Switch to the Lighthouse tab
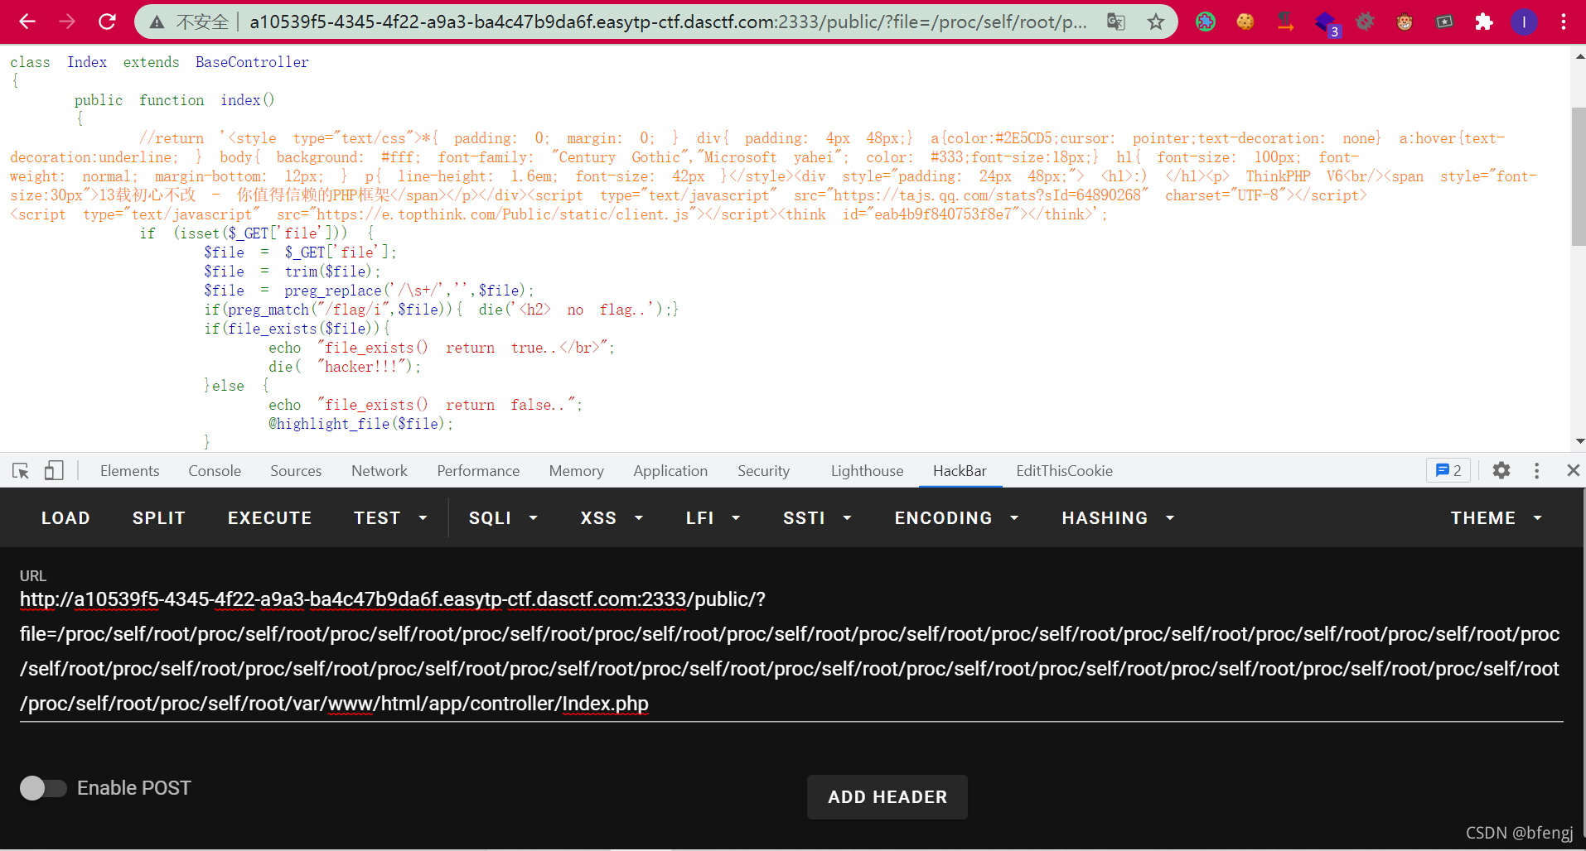1586x851 pixels. coord(867,471)
